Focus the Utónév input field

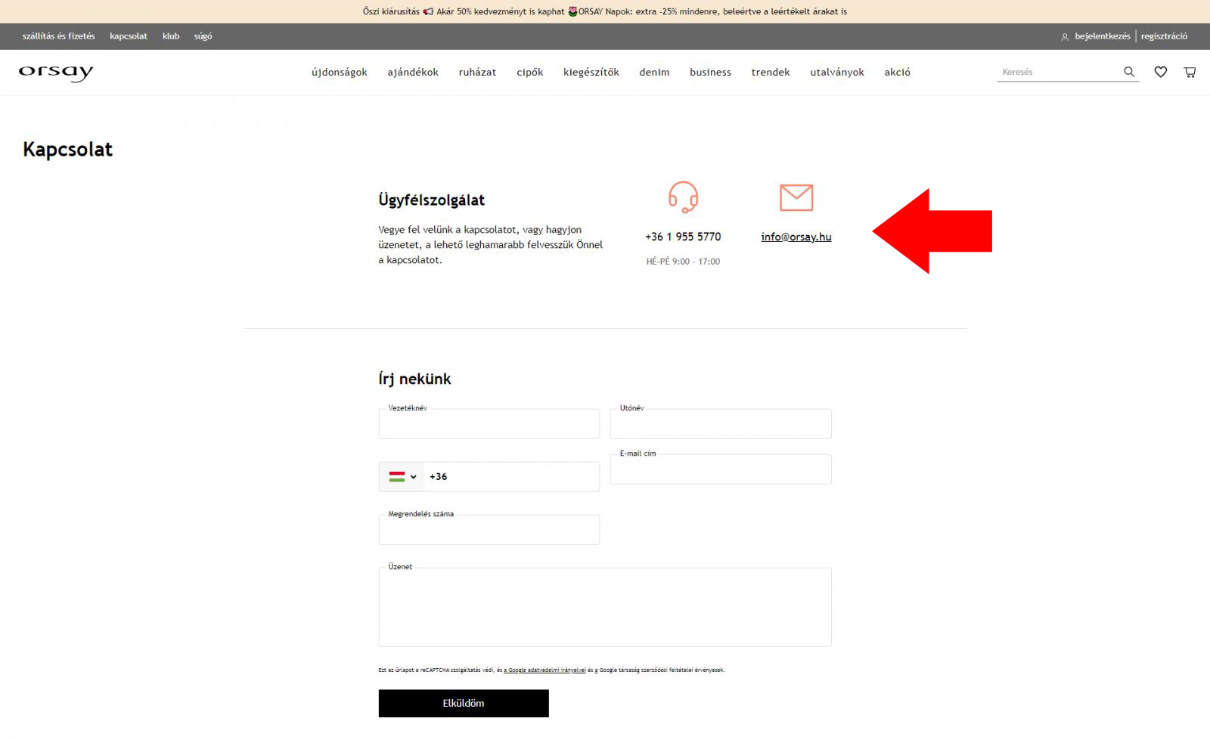coord(721,424)
